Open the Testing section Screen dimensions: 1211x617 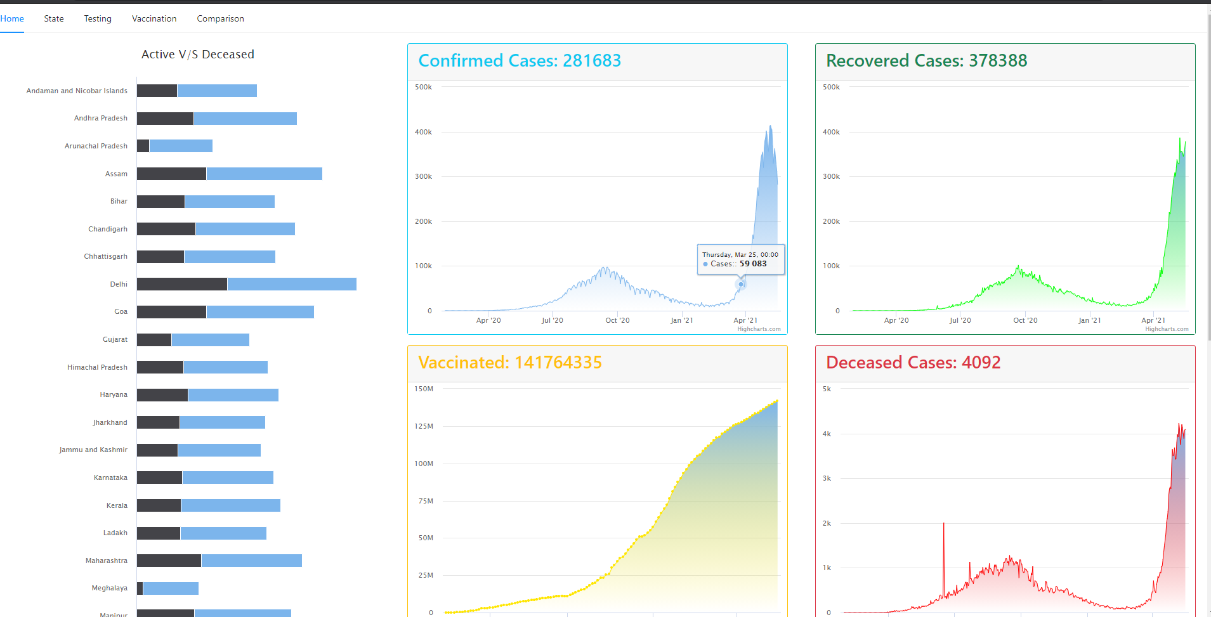[x=97, y=18]
